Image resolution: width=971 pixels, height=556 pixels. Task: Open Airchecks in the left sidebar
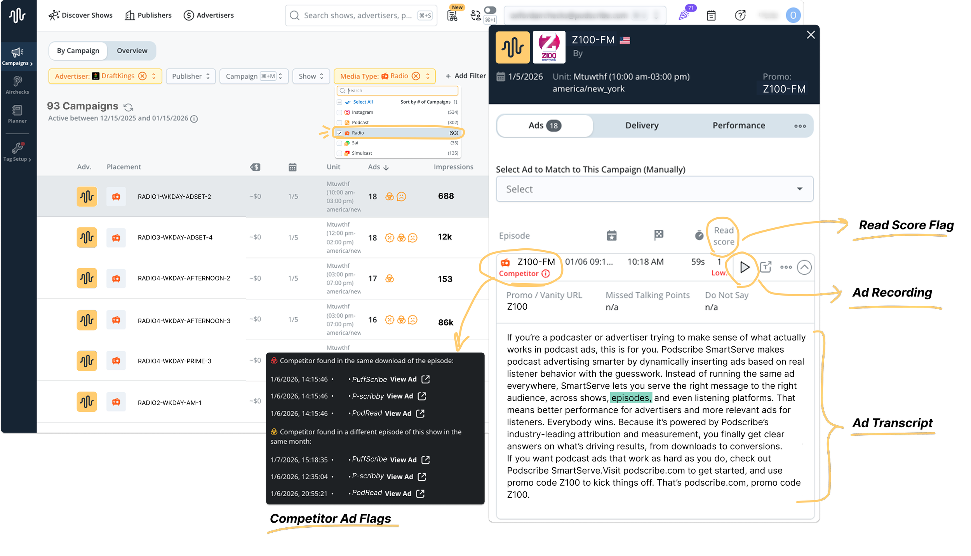point(17,85)
